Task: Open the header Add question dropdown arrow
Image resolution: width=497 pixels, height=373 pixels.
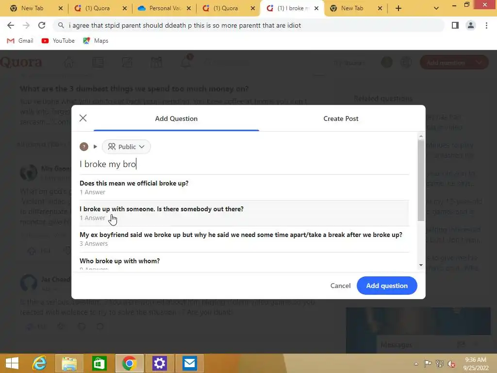Action: pos(479,63)
